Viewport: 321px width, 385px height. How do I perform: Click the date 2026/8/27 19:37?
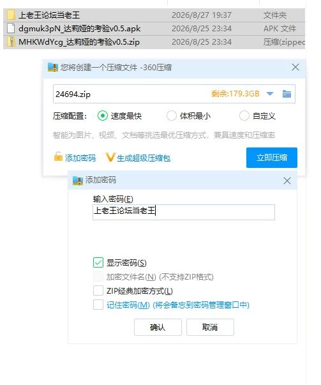(201, 15)
